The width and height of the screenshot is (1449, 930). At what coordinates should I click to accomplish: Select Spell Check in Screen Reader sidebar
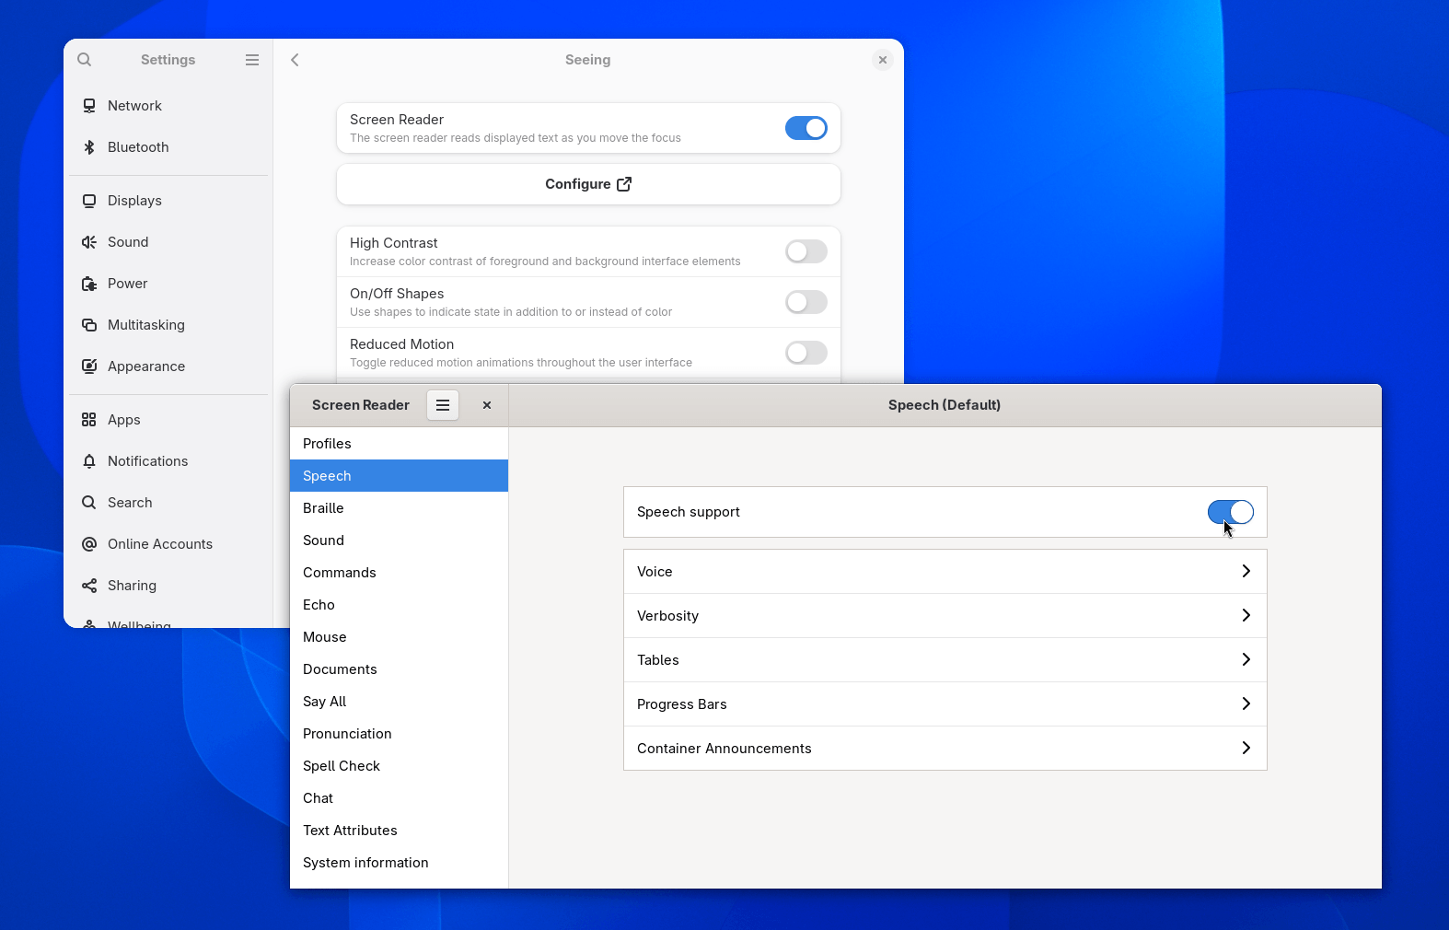pyautogui.click(x=399, y=766)
